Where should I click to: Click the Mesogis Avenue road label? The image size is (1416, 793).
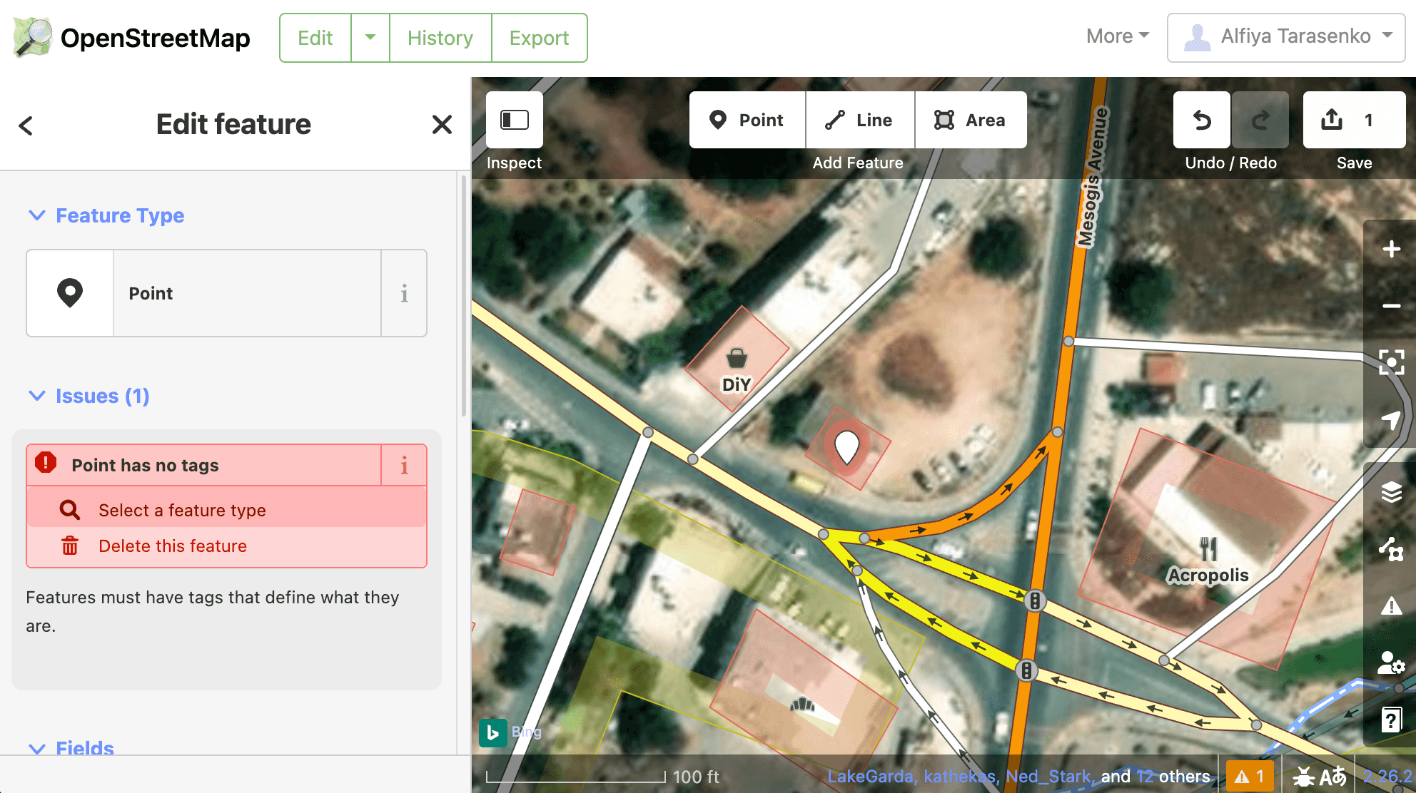click(1094, 178)
